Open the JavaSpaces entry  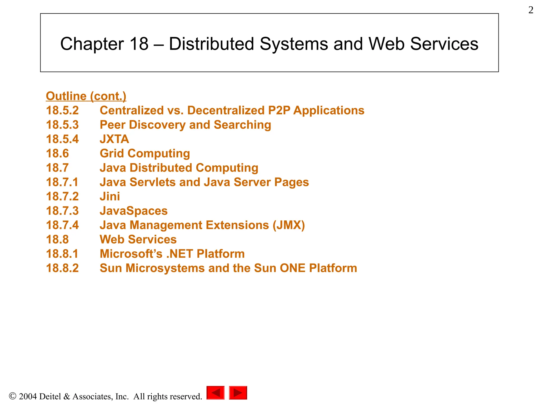[x=133, y=211]
